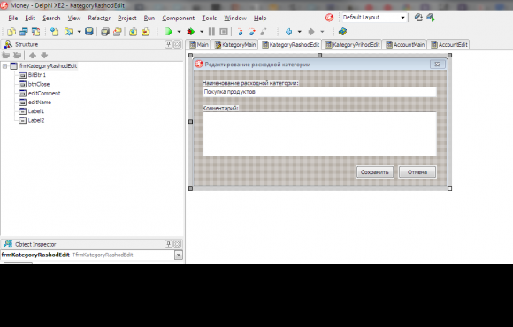Move selected component down in Structure panel

pos(44,56)
